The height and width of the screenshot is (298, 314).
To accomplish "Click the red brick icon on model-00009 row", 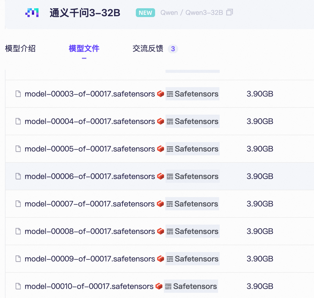I will (x=161, y=259).
